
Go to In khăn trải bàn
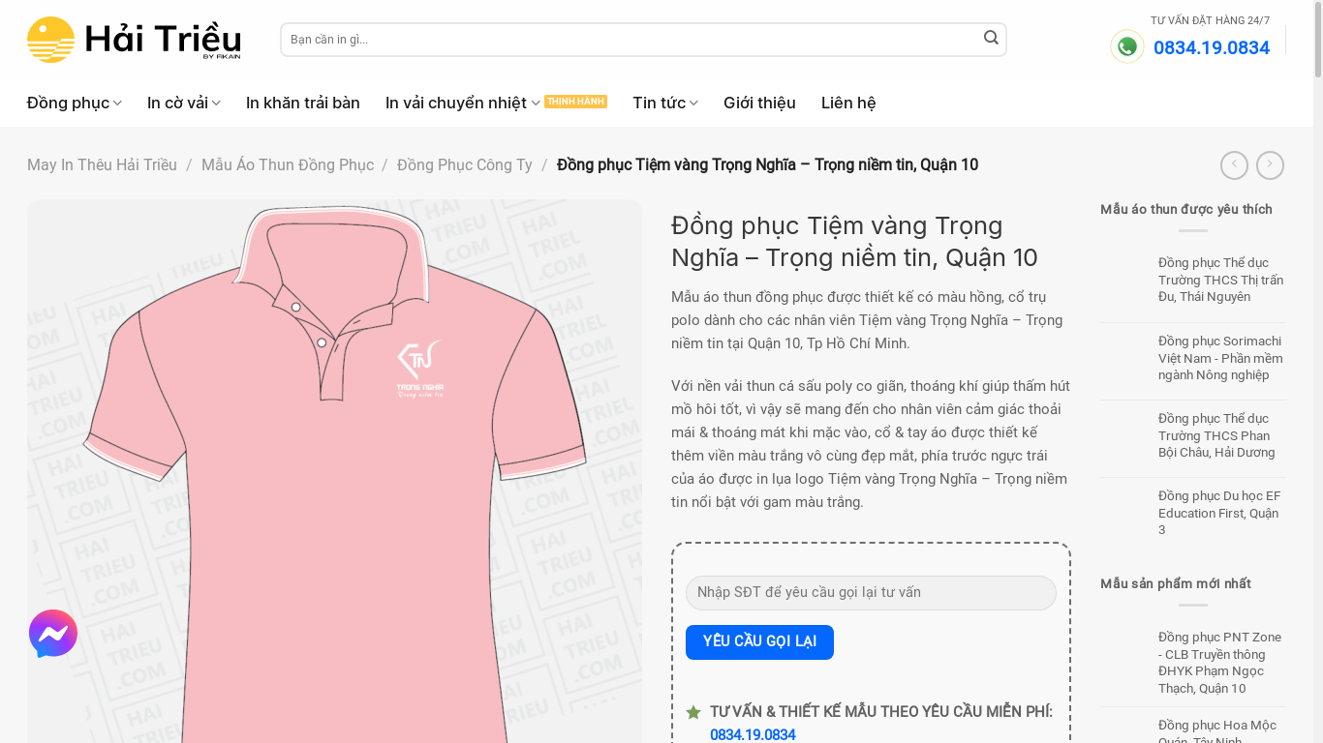pos(303,103)
